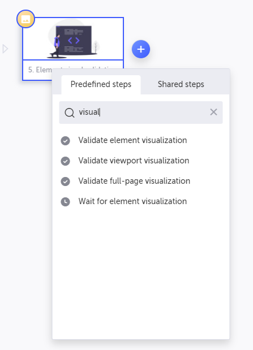Choose Validate element visualization step
Screen dimensions: 253x350
(132, 140)
